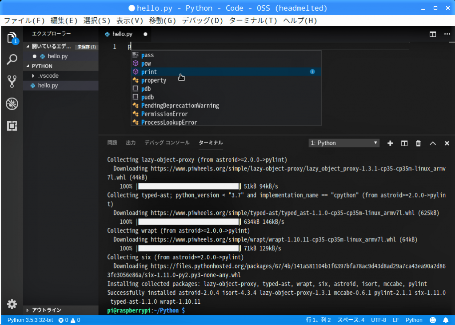455x325 pixels.
Task: Choose the 'pass' suggestion
Action: [226, 55]
